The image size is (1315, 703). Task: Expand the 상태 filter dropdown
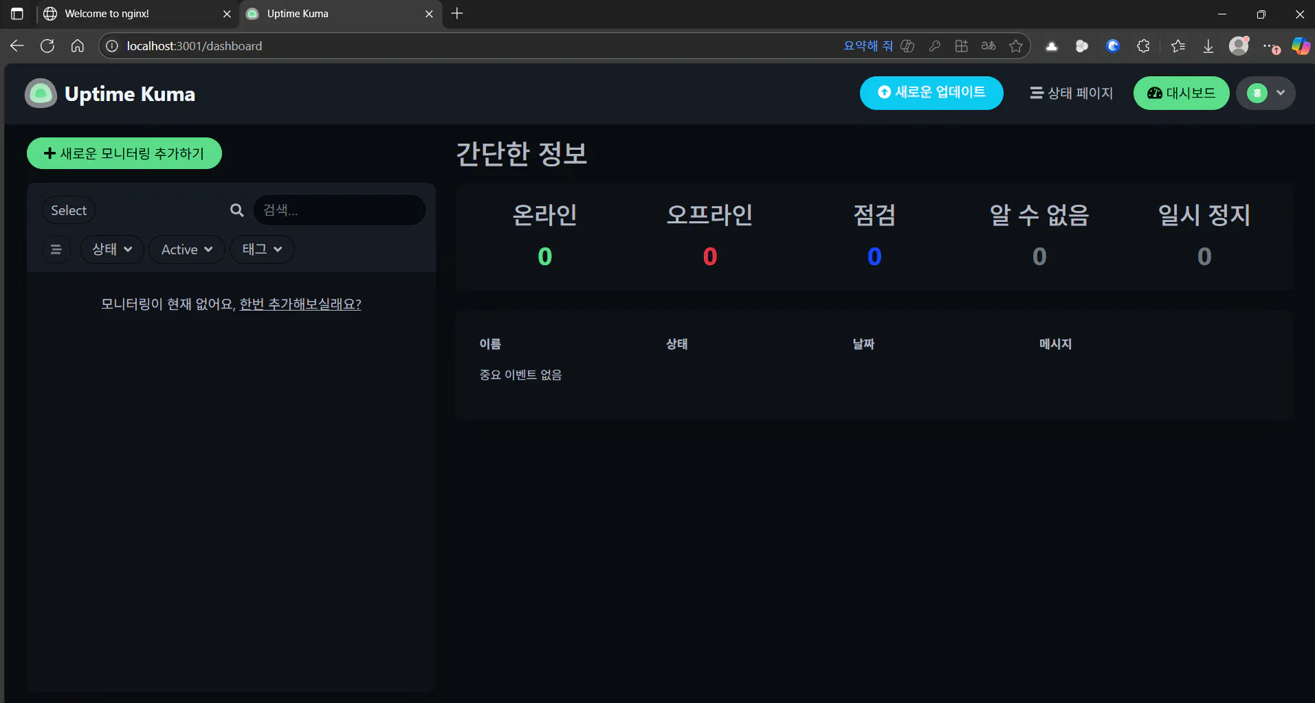click(112, 249)
